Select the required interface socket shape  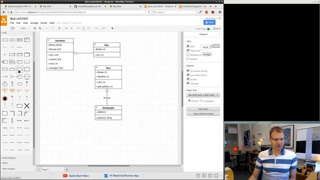[12, 76]
